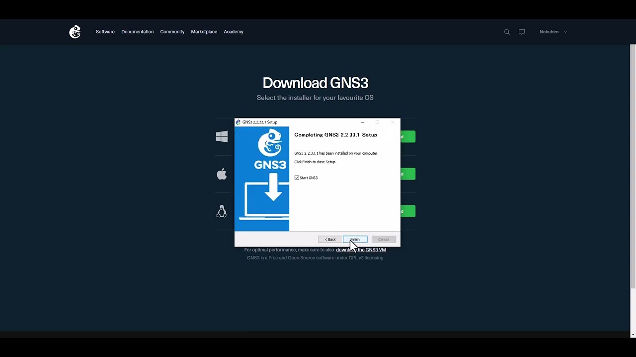Click the GNS3 Setup title bar icon
636x357 pixels.
(238, 122)
